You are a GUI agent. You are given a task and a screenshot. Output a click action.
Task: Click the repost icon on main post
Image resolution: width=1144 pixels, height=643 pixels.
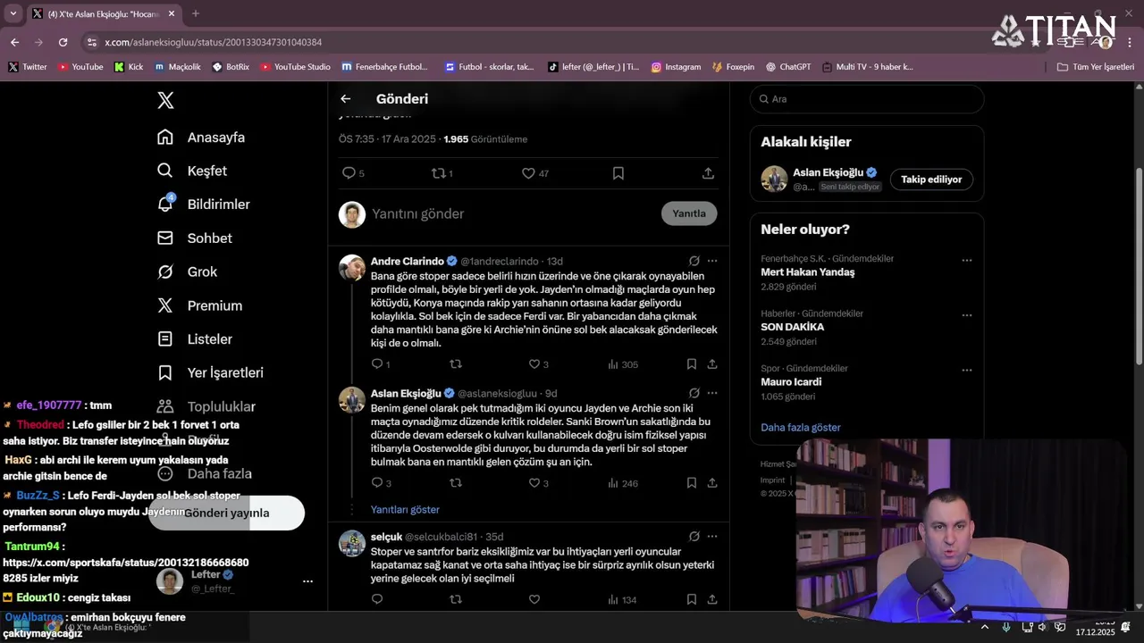point(442,173)
